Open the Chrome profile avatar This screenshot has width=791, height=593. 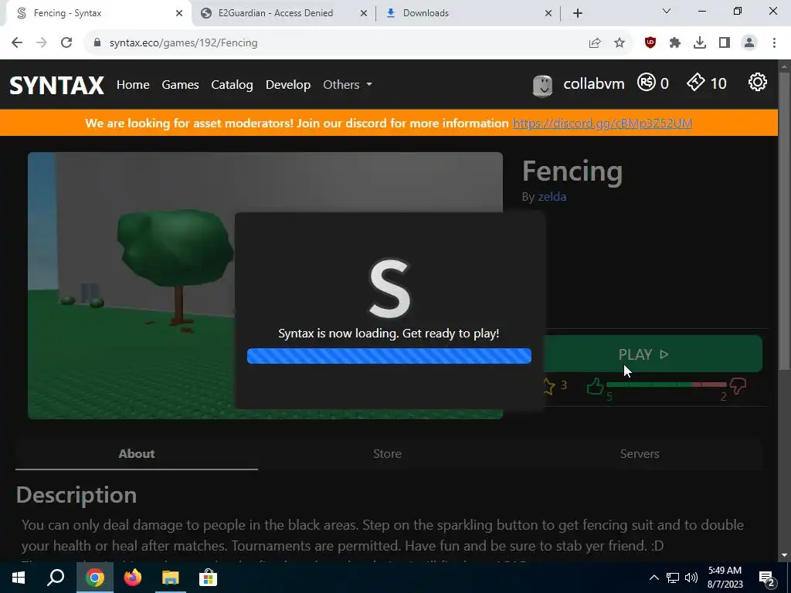(x=749, y=43)
